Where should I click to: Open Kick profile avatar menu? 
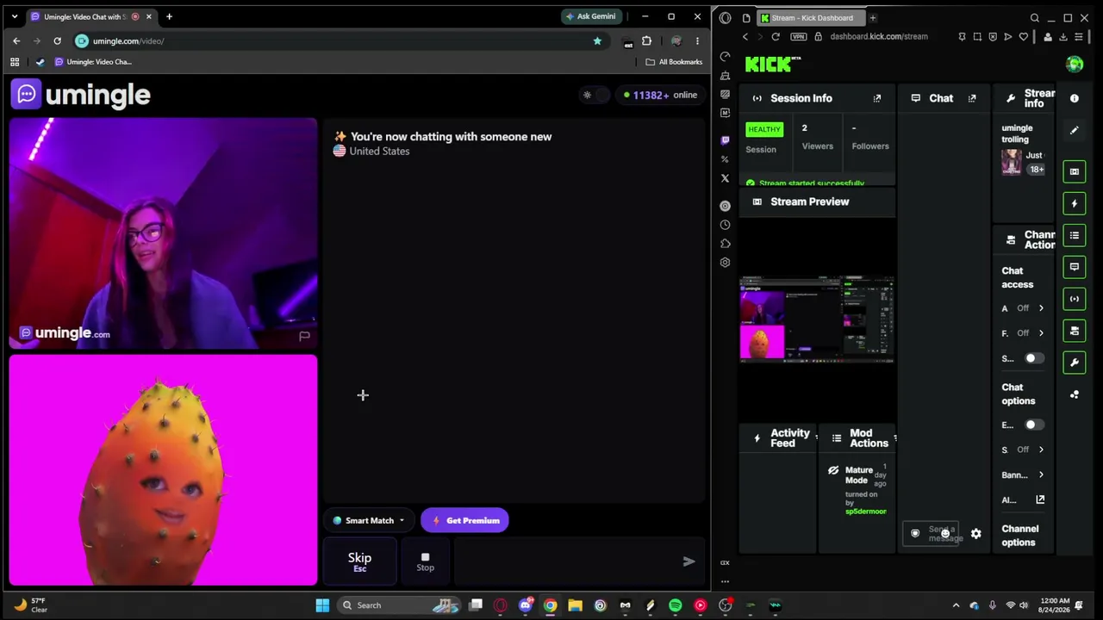[1075, 65]
